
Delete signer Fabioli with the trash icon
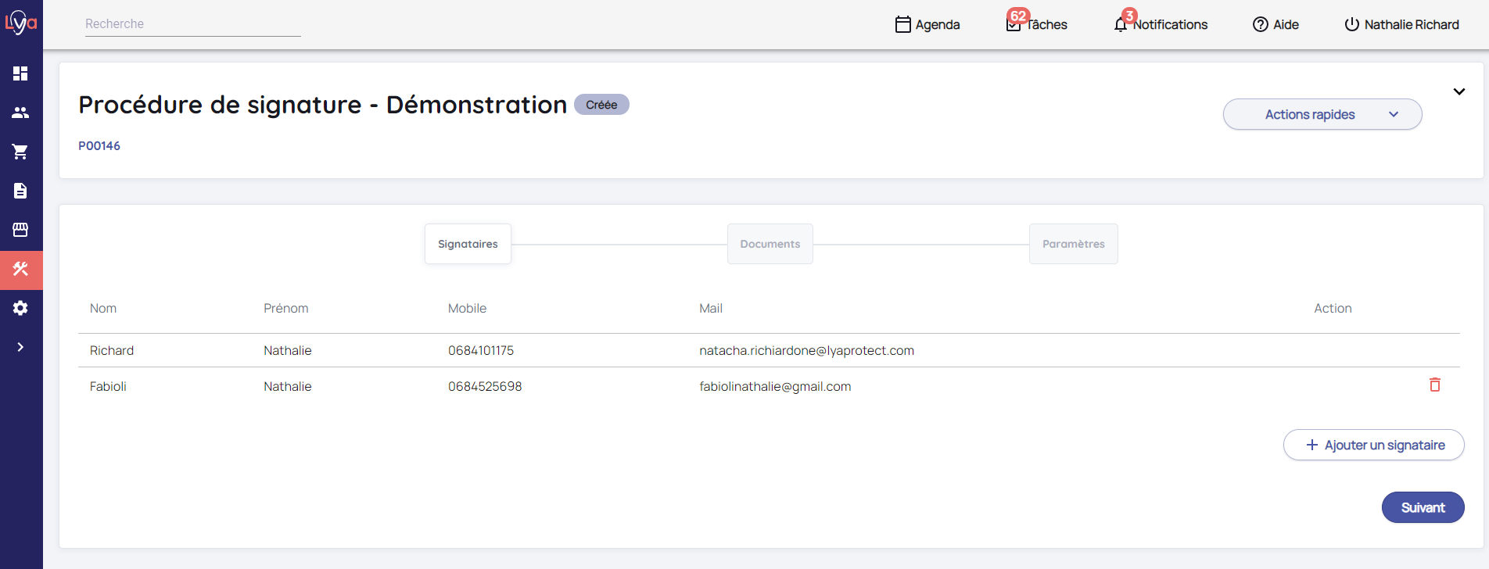pos(1434,385)
